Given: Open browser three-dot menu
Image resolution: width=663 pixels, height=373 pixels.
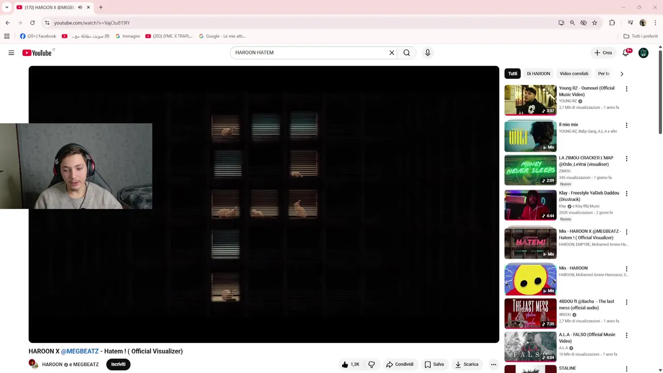Looking at the screenshot, I should (x=656, y=23).
